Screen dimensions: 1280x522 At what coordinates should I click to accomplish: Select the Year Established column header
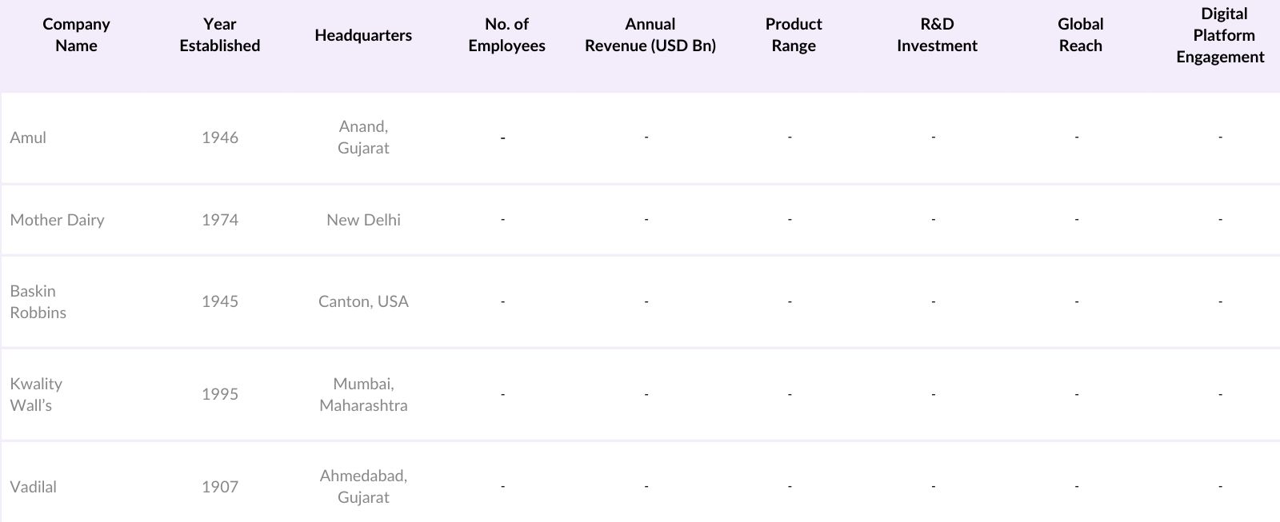click(220, 35)
